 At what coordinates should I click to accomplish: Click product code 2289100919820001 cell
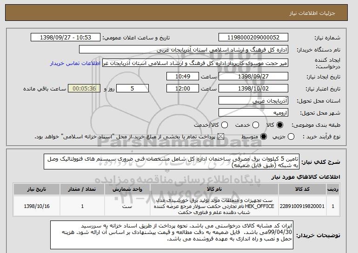(x=302, y=206)
